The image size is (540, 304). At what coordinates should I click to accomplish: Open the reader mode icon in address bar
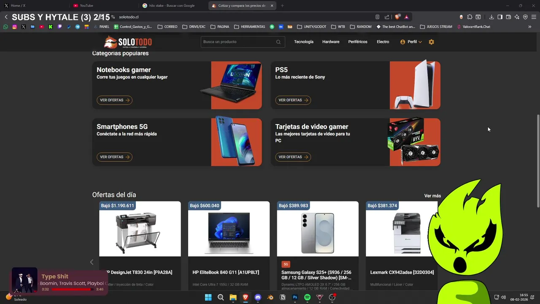click(x=377, y=17)
